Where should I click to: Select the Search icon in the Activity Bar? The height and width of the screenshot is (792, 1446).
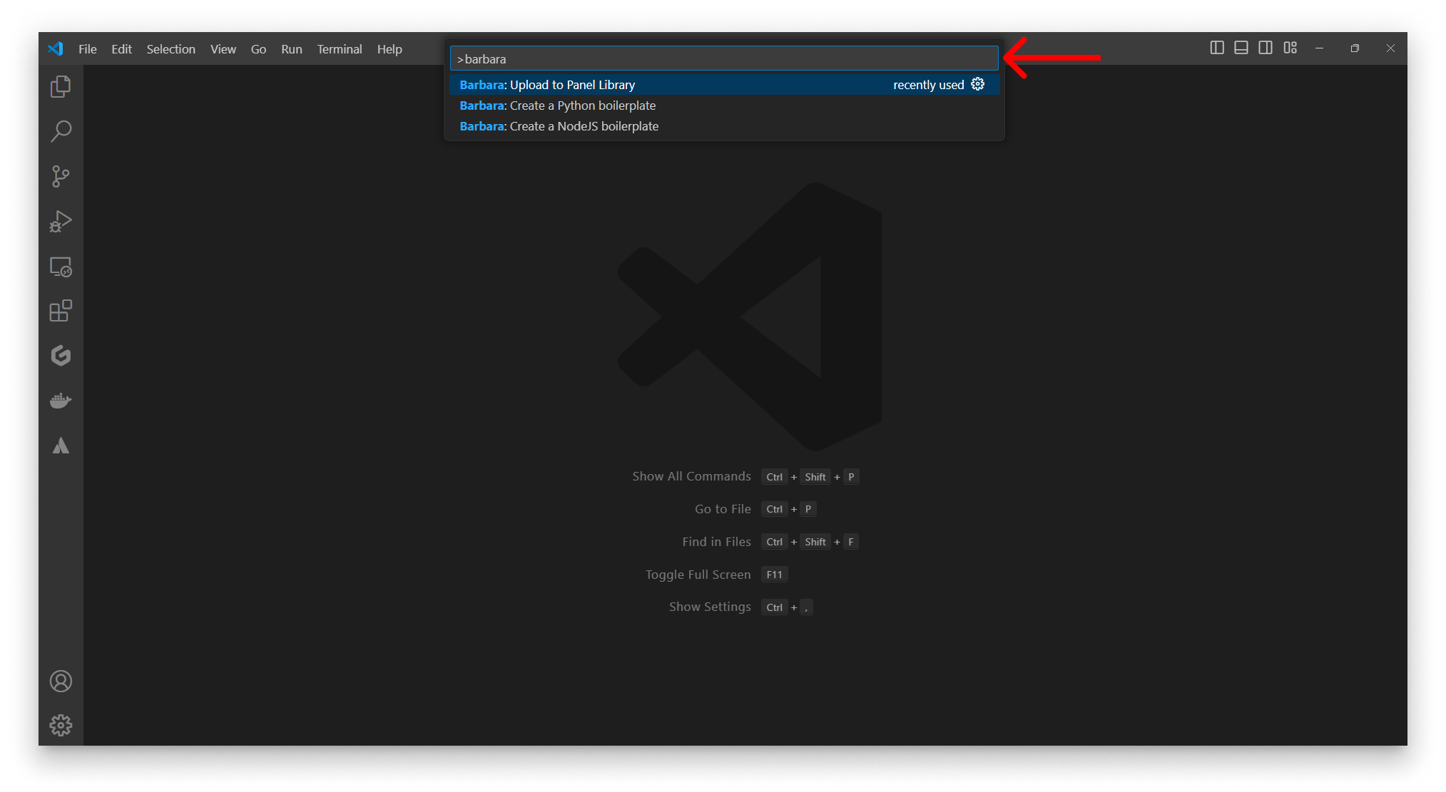[61, 131]
